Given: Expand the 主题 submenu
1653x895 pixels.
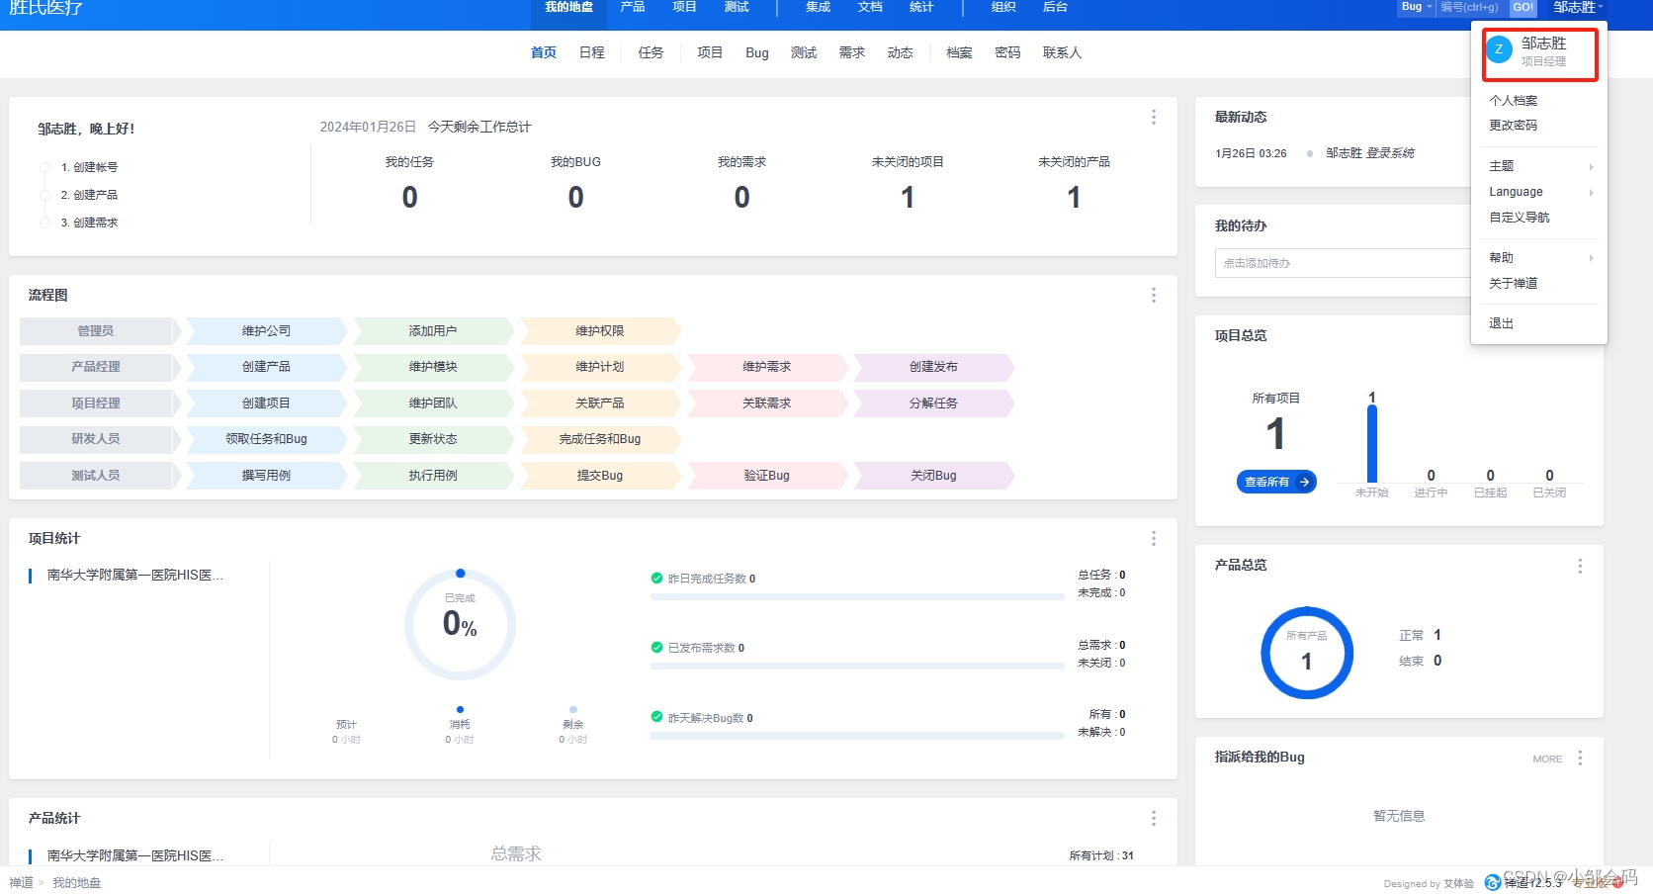Looking at the screenshot, I should (x=1539, y=166).
